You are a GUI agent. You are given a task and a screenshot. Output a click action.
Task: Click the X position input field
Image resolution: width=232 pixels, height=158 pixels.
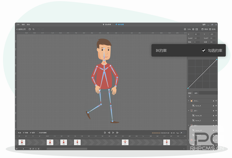197,34
